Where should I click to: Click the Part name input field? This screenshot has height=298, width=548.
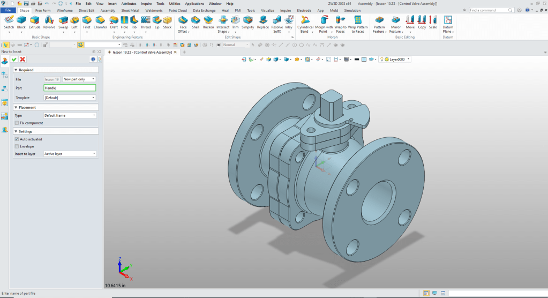click(x=70, y=88)
